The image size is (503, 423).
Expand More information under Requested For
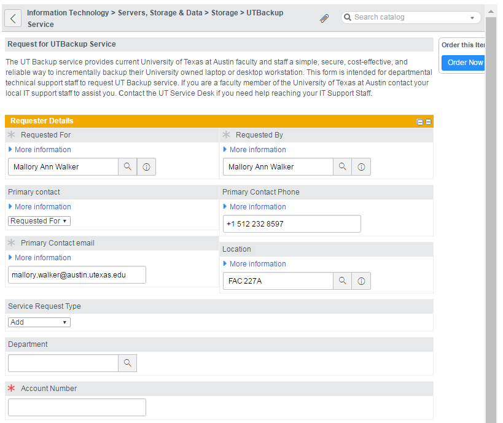coord(40,150)
